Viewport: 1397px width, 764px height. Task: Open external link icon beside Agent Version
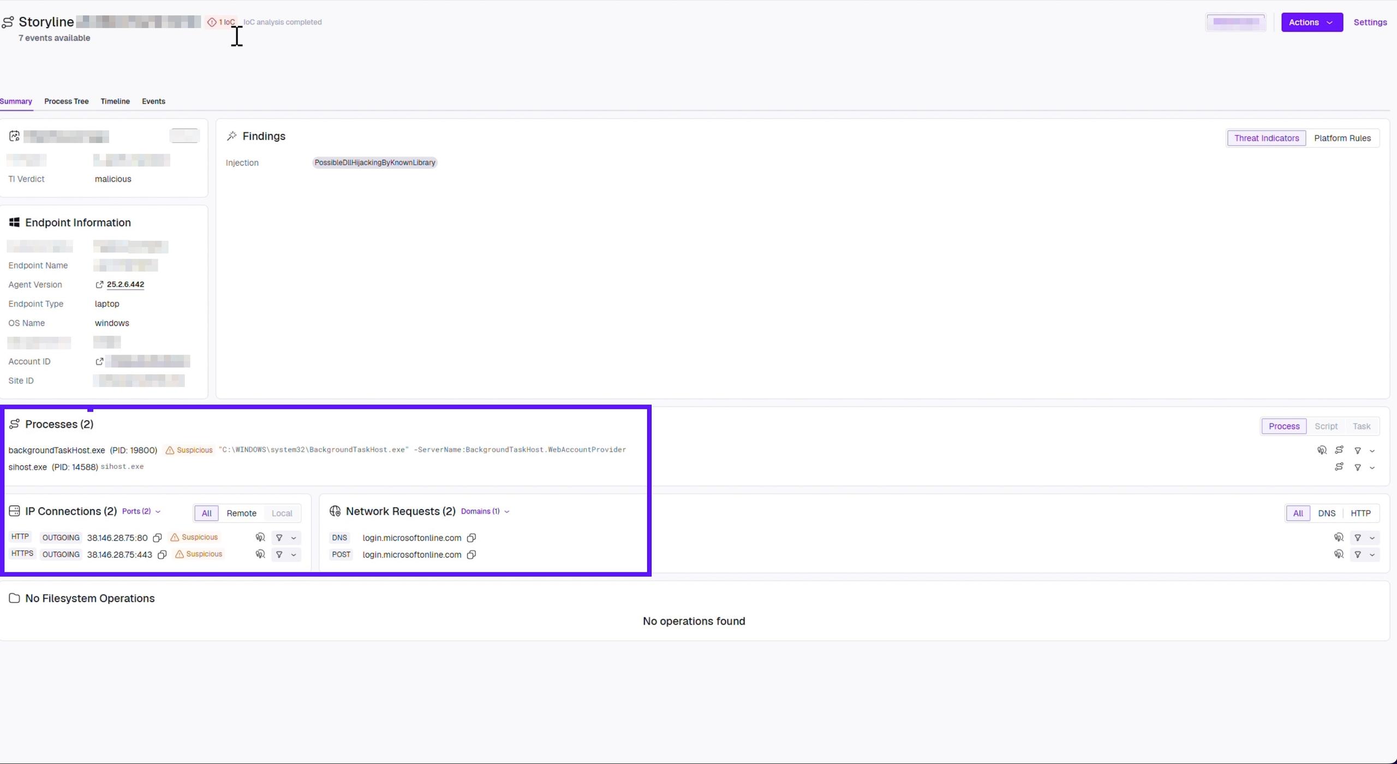point(99,285)
